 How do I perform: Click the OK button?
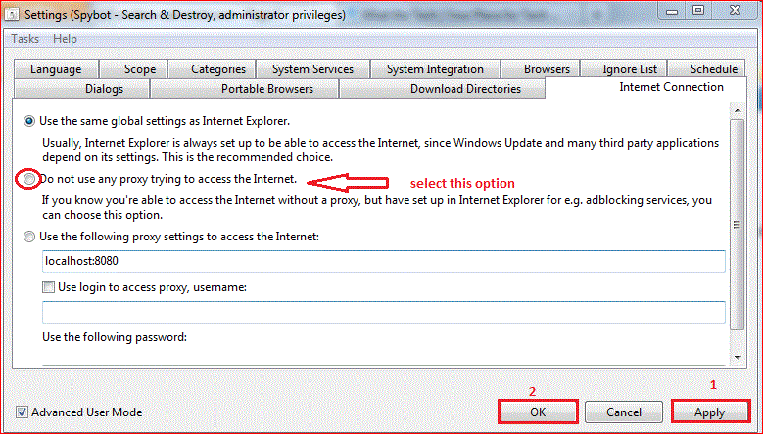click(538, 412)
